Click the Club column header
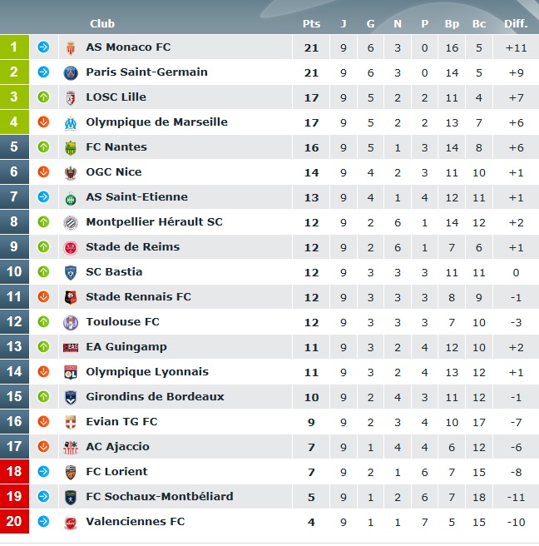This screenshot has width=539, height=546. [102, 23]
